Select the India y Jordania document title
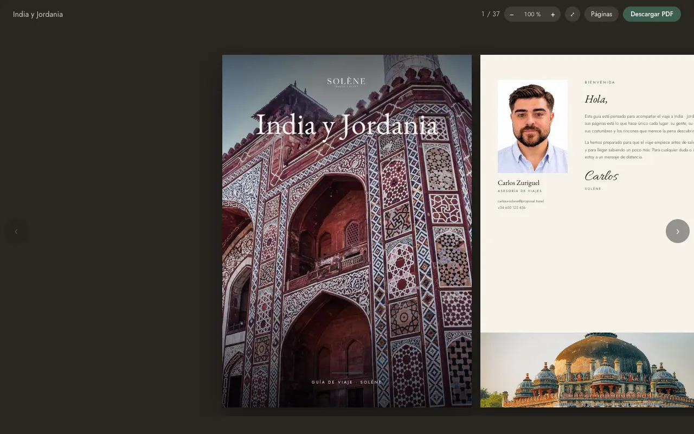 click(38, 14)
